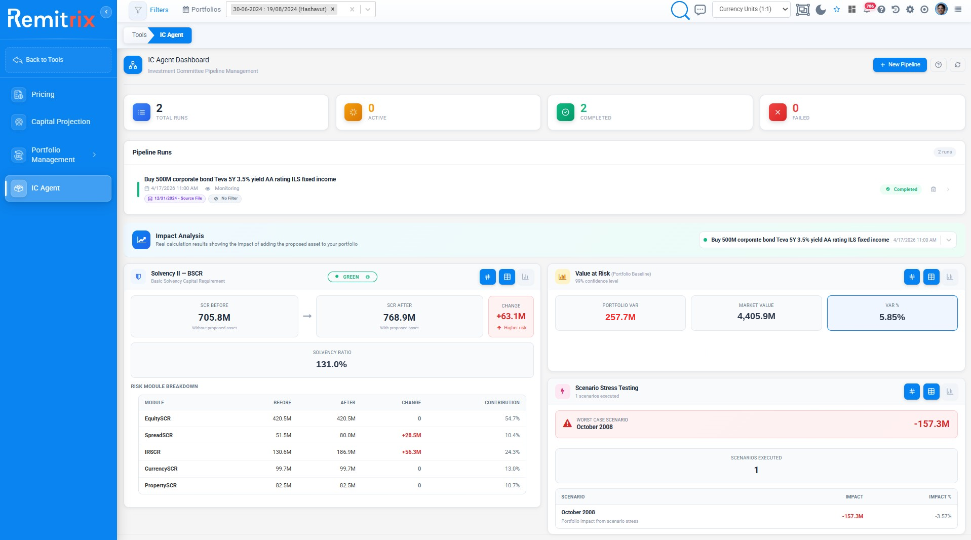Open the Teva bond pipeline run row

click(545, 189)
